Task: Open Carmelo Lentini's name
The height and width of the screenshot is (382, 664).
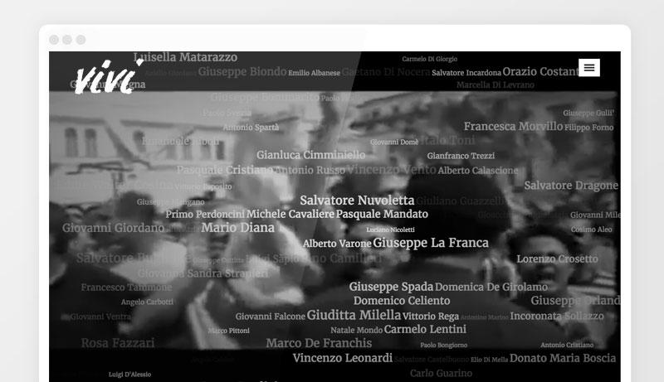Action: (x=425, y=330)
